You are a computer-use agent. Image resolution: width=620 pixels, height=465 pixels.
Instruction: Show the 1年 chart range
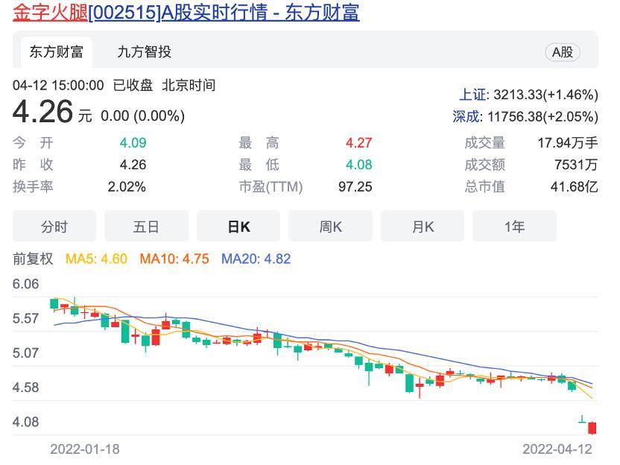click(514, 227)
